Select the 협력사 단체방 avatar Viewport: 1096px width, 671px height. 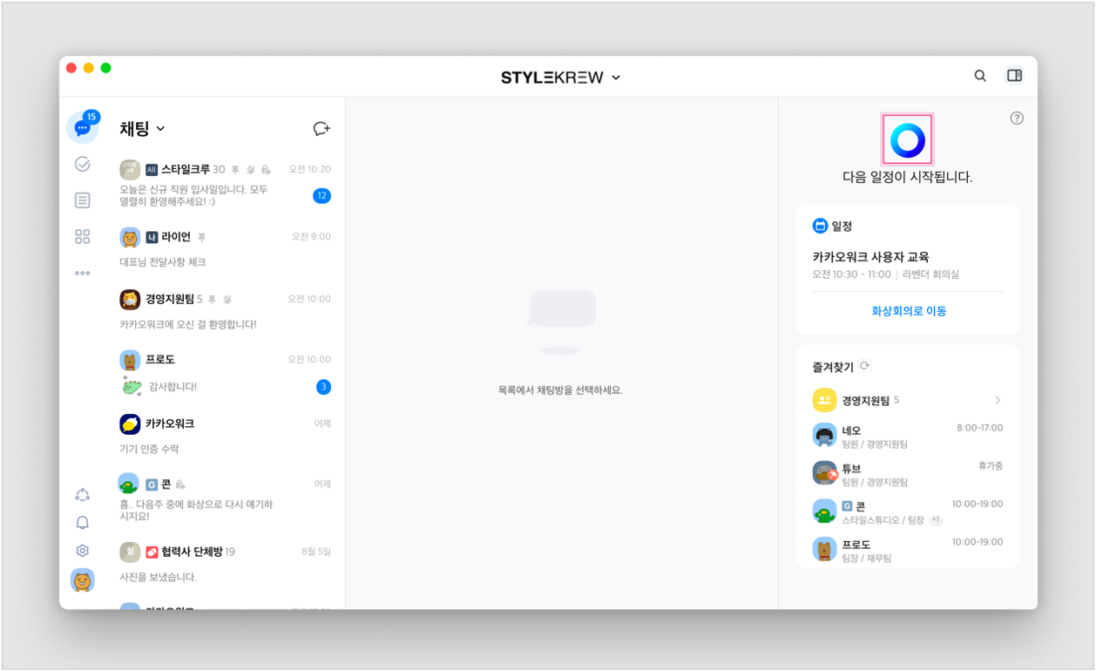coord(130,552)
